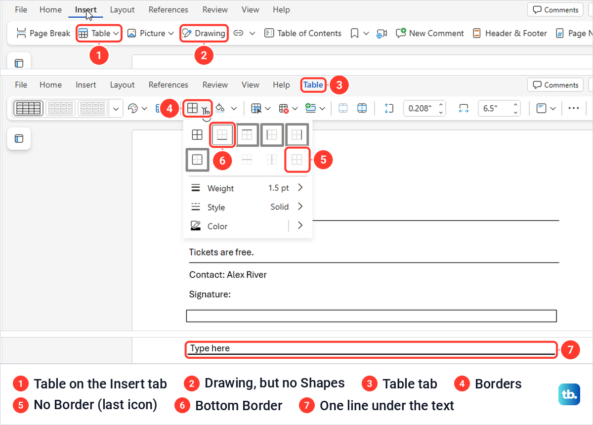Open the Table dropdown on the Insert ribbon
593x425 pixels.
coord(99,33)
